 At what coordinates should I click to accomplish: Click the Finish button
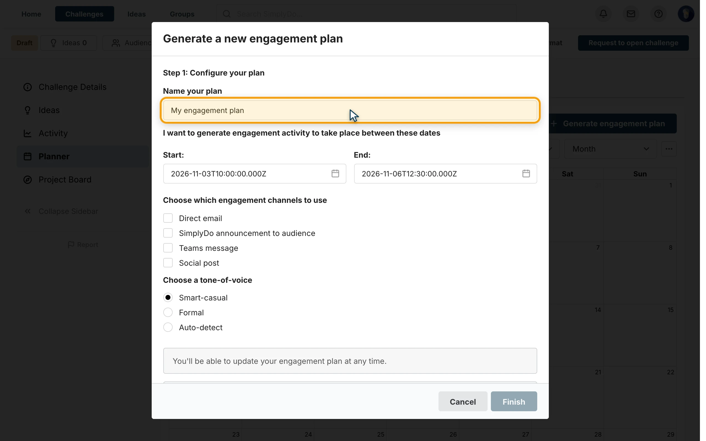coord(514,401)
